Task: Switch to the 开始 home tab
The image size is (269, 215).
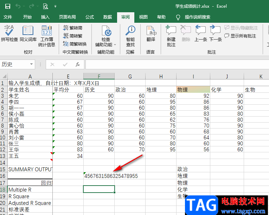Action: (x=27, y=17)
